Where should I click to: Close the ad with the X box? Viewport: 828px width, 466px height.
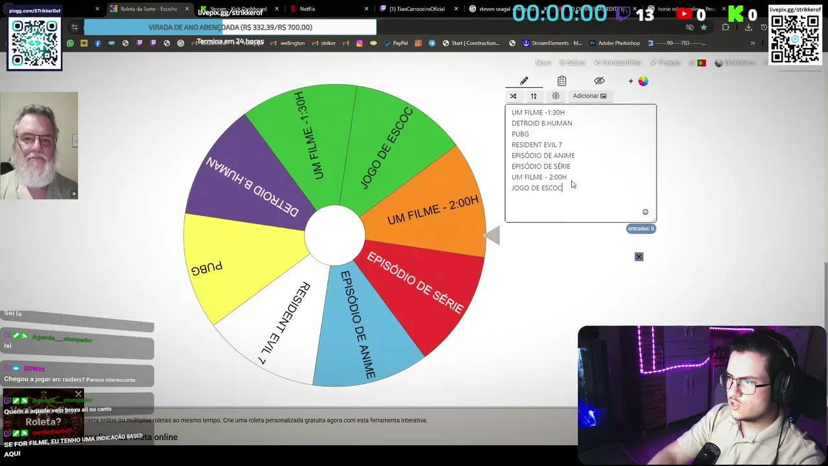click(638, 257)
